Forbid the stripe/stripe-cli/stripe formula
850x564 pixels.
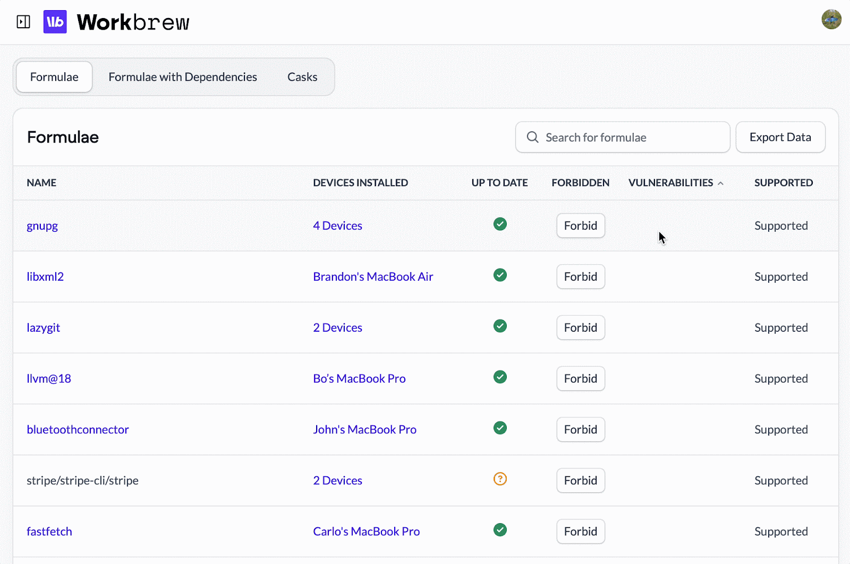point(580,481)
